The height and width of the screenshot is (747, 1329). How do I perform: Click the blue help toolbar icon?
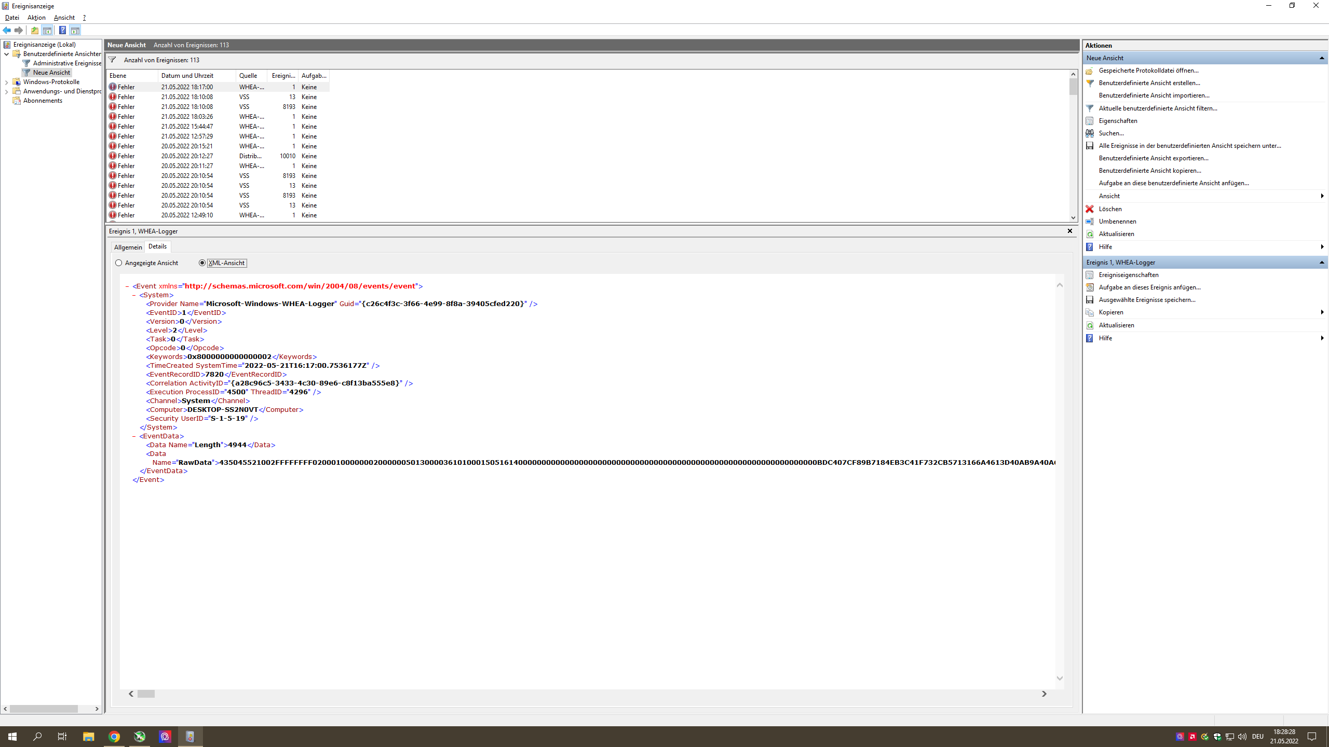[x=62, y=30]
